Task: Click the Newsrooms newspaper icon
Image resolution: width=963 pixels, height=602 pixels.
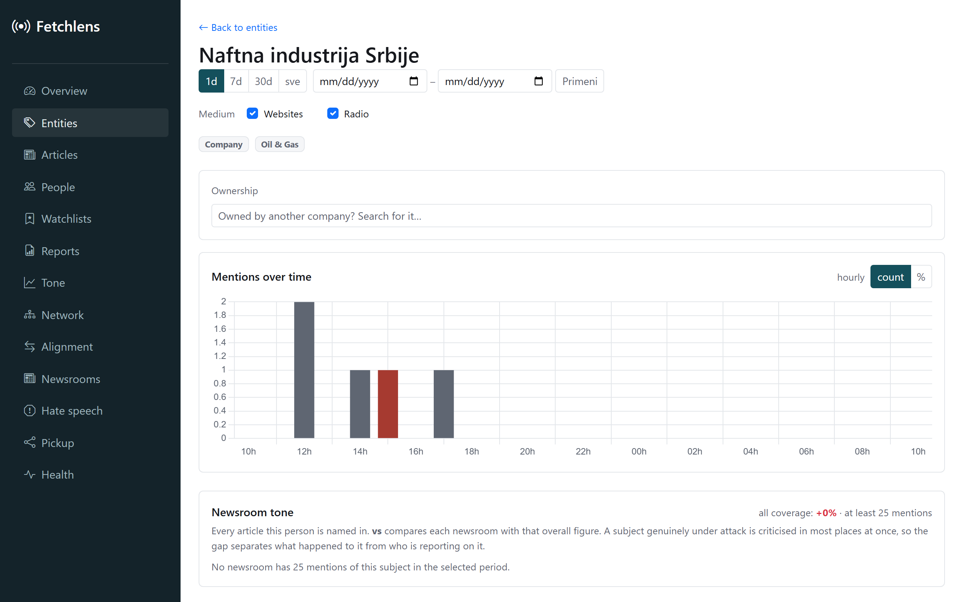Action: point(29,379)
